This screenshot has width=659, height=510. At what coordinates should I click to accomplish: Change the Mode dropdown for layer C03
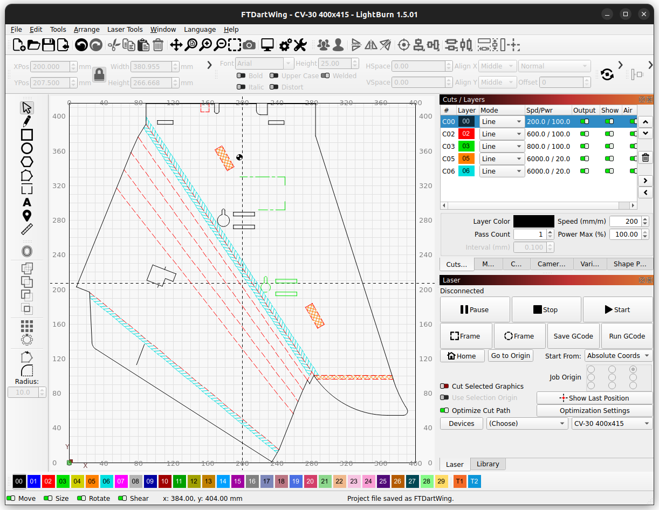(502, 146)
